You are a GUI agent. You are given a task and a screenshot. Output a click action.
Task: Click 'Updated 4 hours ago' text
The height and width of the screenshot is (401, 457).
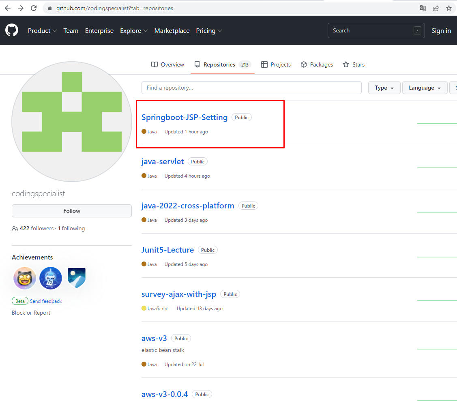click(x=187, y=176)
